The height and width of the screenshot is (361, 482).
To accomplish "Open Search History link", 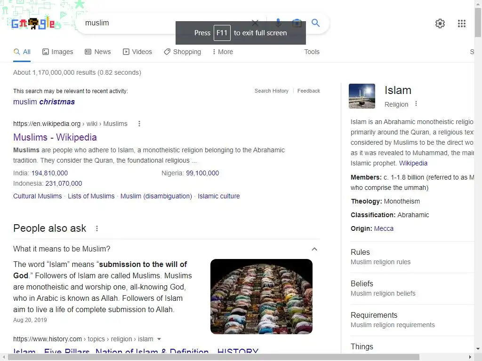I will tap(272, 91).
